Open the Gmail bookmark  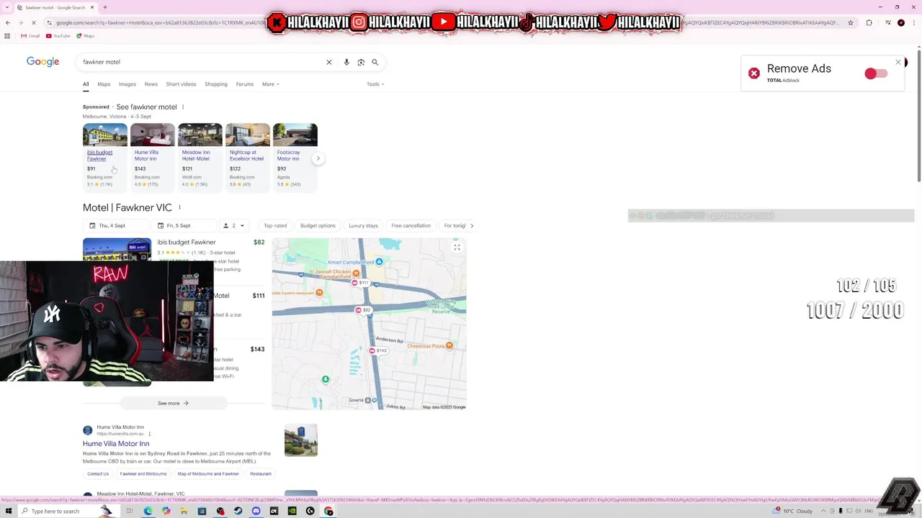[30, 35]
